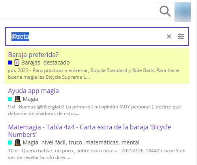Click into the @zeta search field

click(x=86, y=36)
